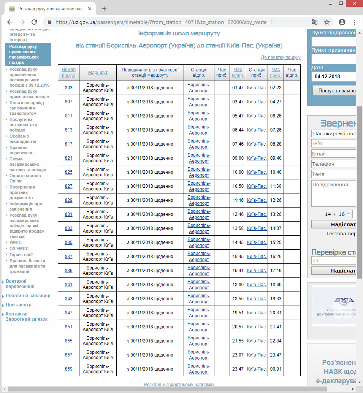Expand the Вантажні перевезення section
Image resolution: width=363 pixels, height=393 pixels.
[20, 284]
